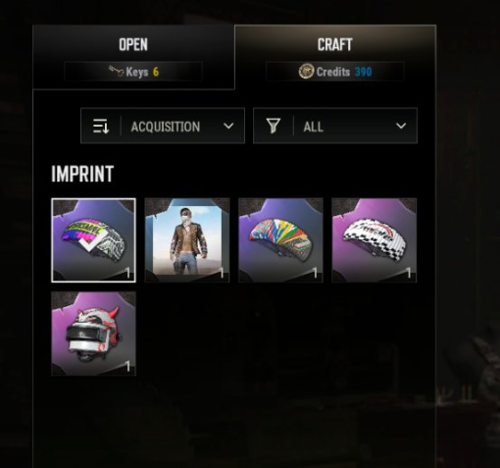Select the checkered racing parachute imprint
500x468 pixels.
(x=375, y=240)
